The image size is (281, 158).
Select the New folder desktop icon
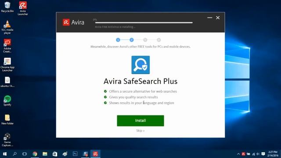[7, 119]
